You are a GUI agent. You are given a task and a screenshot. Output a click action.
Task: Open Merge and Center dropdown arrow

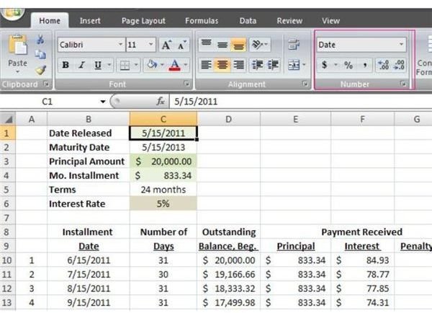tap(304, 65)
